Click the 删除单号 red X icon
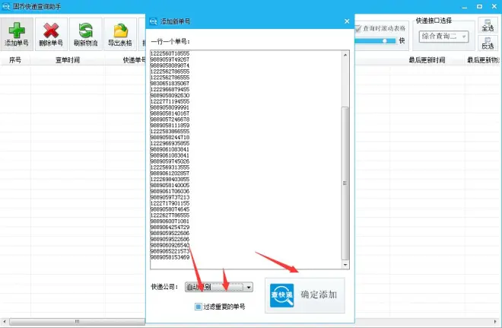Screen dimensions: 502x328 coord(52,30)
